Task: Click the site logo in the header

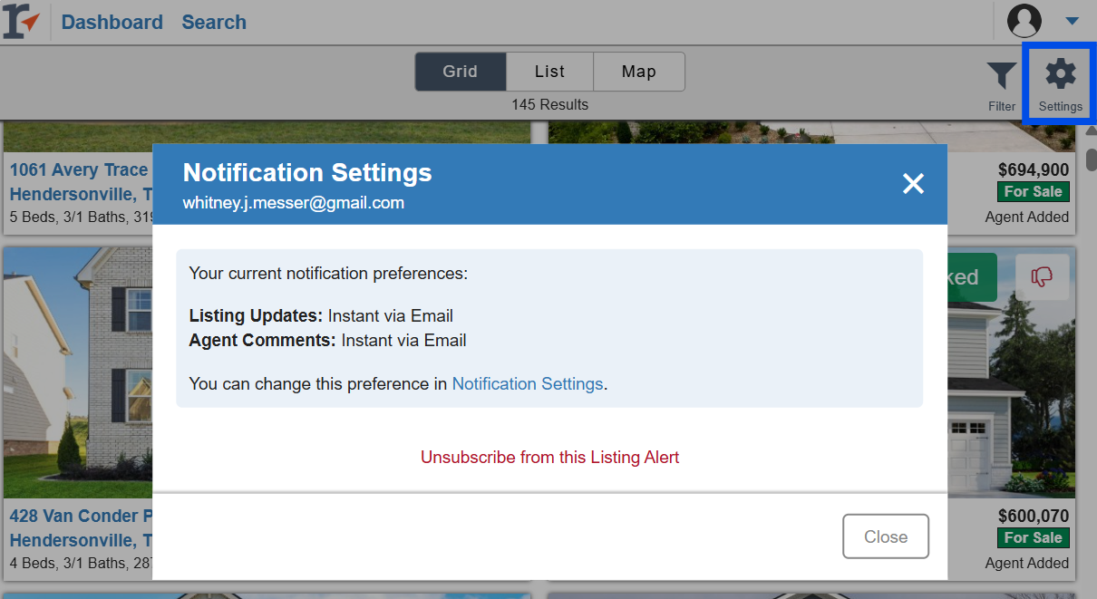Action: [x=22, y=22]
